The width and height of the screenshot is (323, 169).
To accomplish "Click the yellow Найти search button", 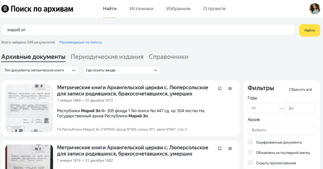I will coord(310,30).
